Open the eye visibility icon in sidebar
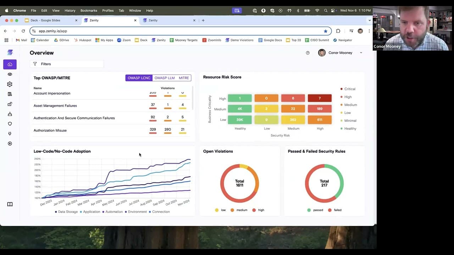The width and height of the screenshot is (454, 255). click(x=10, y=74)
